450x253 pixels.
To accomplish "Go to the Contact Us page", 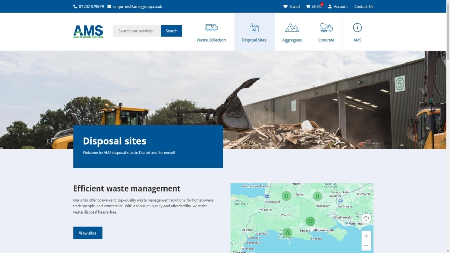I will pos(363,6).
